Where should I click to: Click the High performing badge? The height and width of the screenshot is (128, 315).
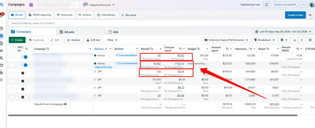pos(103,67)
